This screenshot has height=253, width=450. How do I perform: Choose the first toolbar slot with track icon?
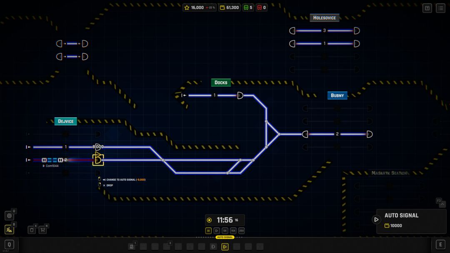pos(132,247)
